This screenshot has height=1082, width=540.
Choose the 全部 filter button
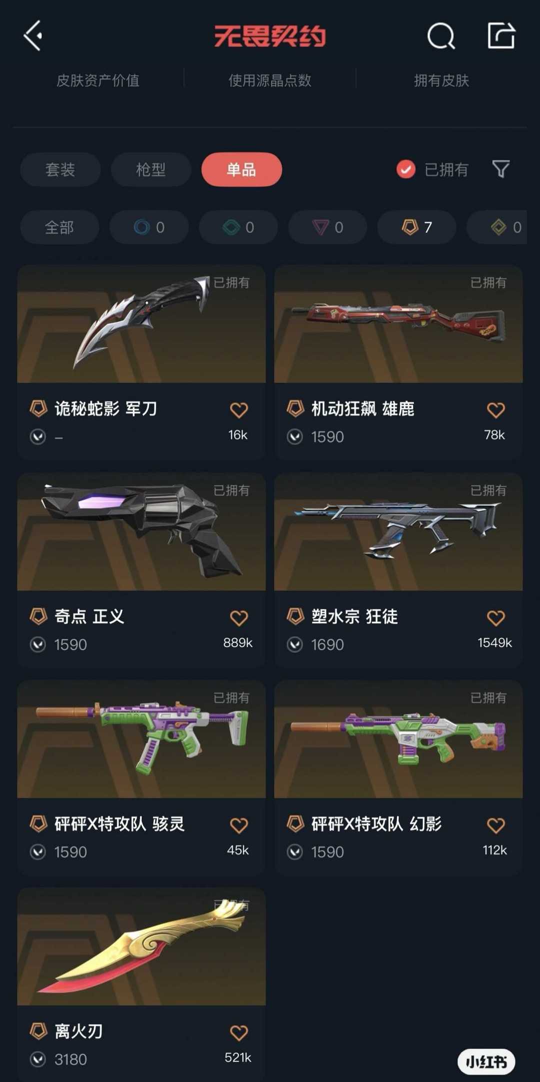(59, 227)
